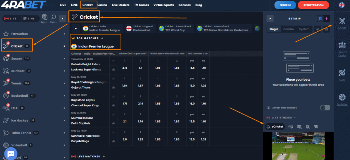Open Live Dealers in top navigation

click(121, 5)
